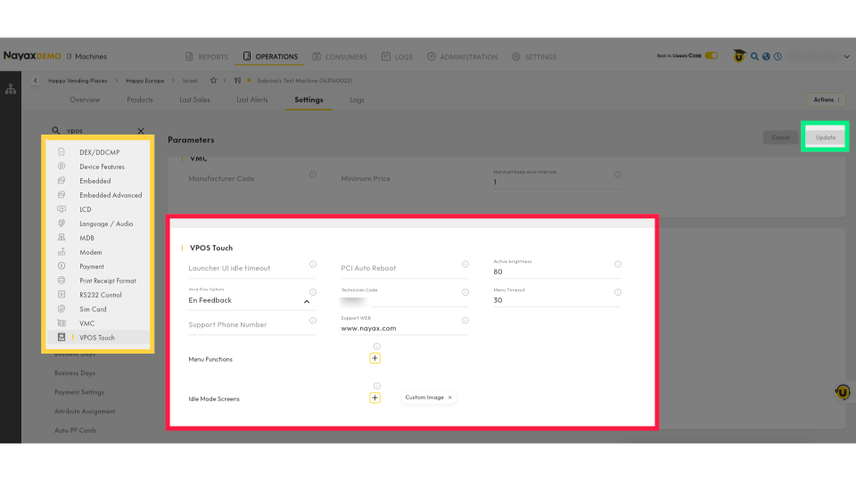Select Embedded category
The height and width of the screenshot is (481, 856).
pyautogui.click(x=98, y=181)
